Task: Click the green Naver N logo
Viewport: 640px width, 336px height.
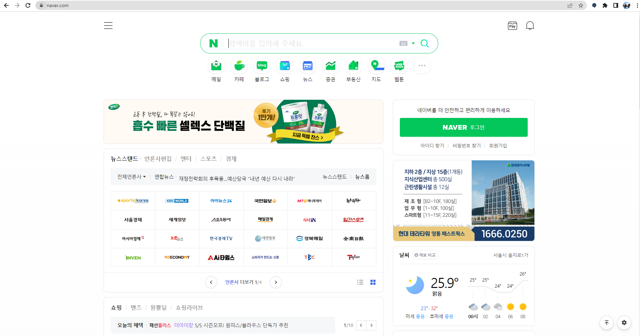Action: (x=214, y=43)
